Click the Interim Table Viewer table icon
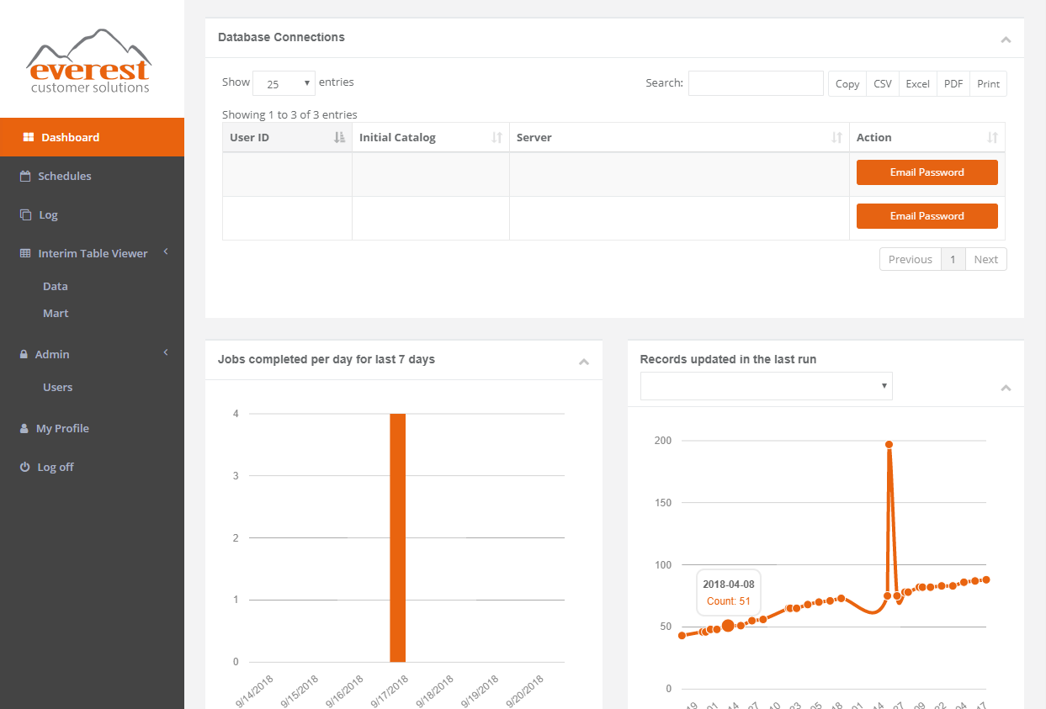Image resolution: width=1046 pixels, height=709 pixels. (x=25, y=253)
